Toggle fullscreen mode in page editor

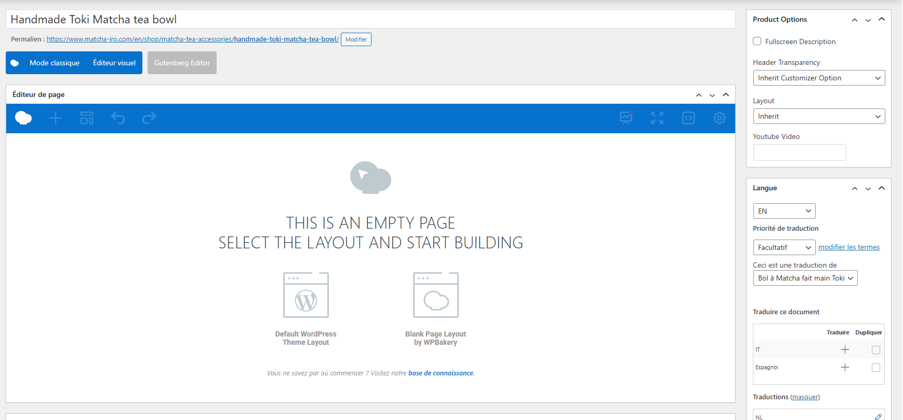click(657, 118)
